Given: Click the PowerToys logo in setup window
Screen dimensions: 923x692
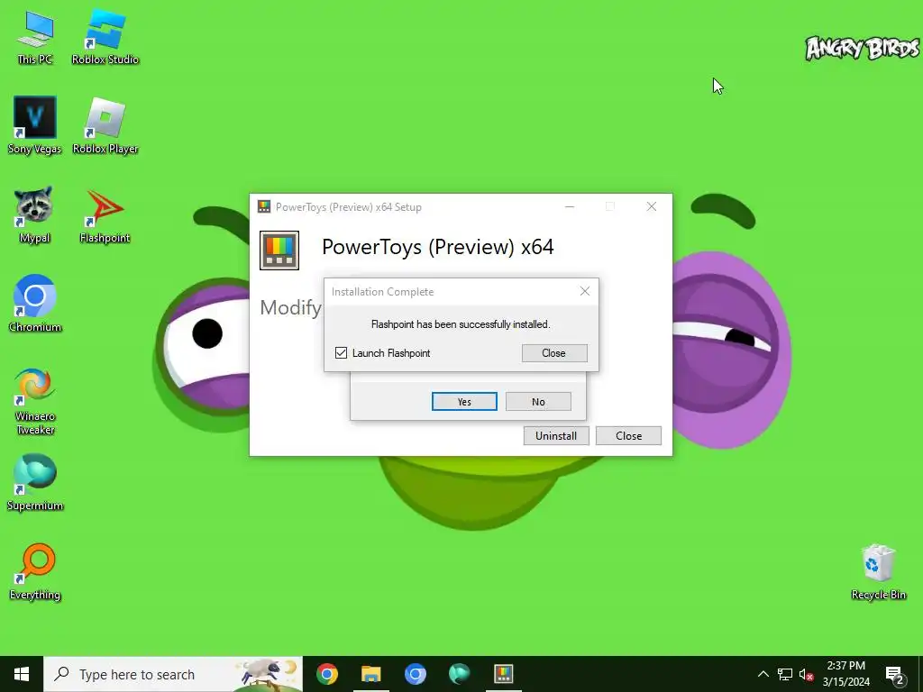Looking at the screenshot, I should (279, 250).
